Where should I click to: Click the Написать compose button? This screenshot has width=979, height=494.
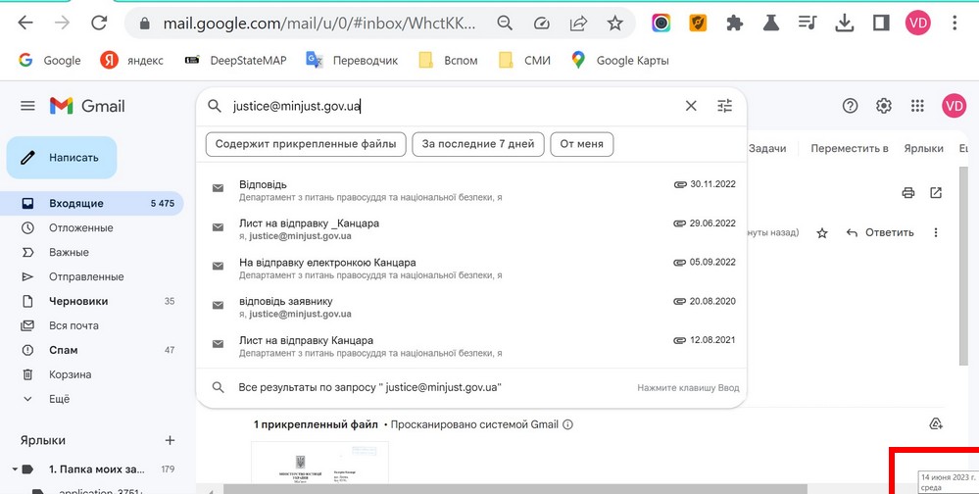tap(62, 158)
